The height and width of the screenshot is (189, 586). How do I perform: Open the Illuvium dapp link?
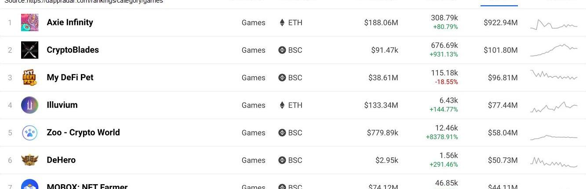[62, 105]
